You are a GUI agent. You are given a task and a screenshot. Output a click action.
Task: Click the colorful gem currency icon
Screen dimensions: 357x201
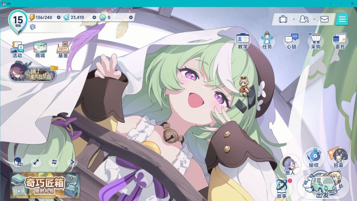(103, 17)
